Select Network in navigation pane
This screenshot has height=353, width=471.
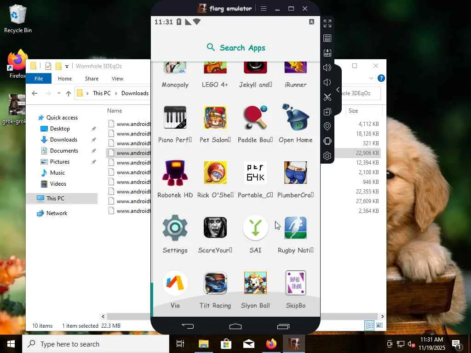pos(57,213)
